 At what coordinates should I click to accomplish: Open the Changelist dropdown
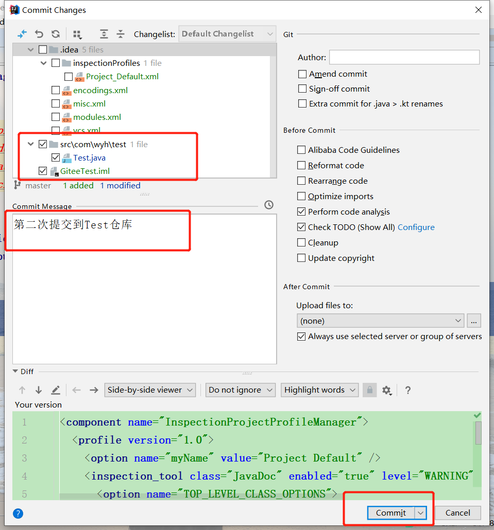(x=227, y=34)
